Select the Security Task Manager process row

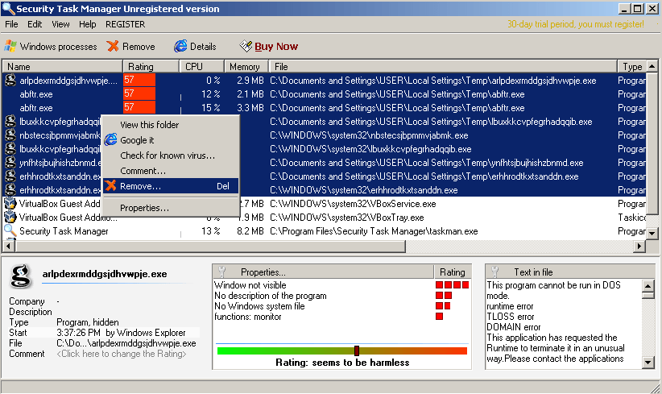click(325, 231)
